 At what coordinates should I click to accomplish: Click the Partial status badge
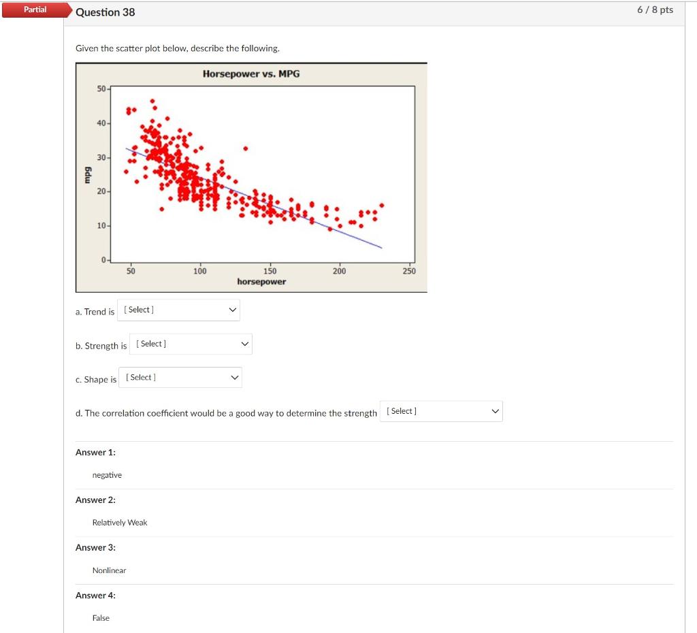[x=35, y=10]
